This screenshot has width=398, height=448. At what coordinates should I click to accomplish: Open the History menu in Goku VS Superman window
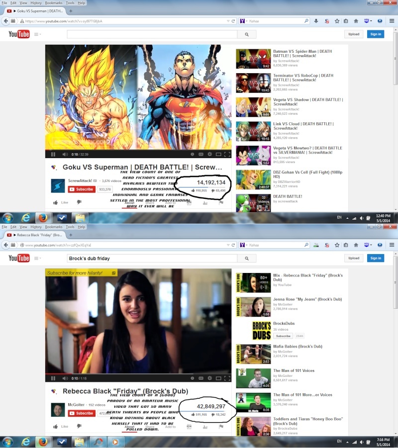pos(36,3)
